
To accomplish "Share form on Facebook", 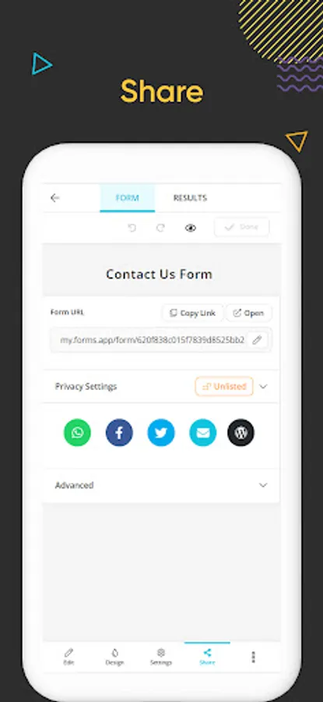I will [119, 432].
